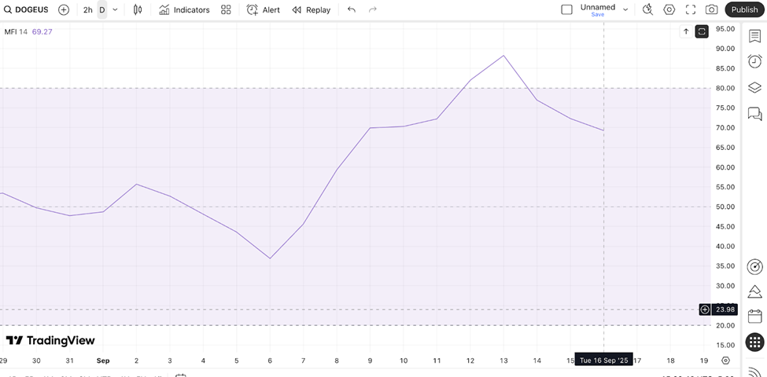
Task: Expand the timeframe interval dropdown
Action: pyautogui.click(x=116, y=10)
